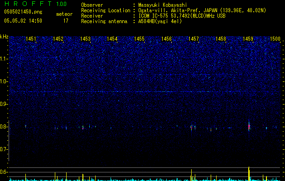This screenshot has height=181, width=285.
Task: Click the meteor echo just after 1457
Action: [x=195, y=127]
